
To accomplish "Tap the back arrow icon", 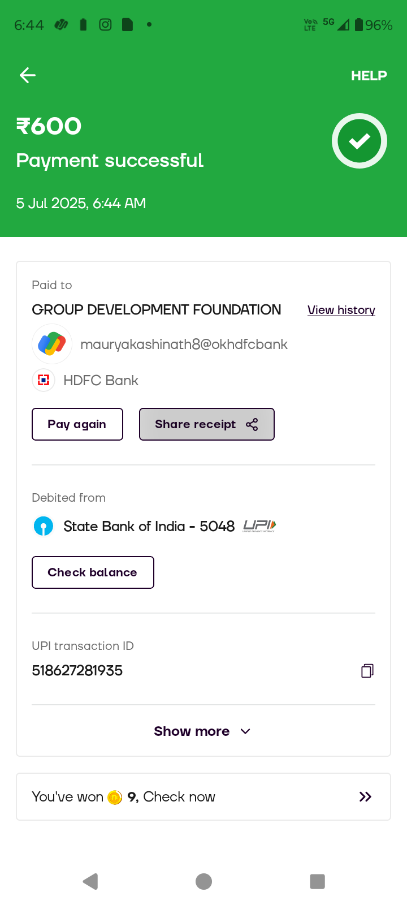I will (28, 75).
